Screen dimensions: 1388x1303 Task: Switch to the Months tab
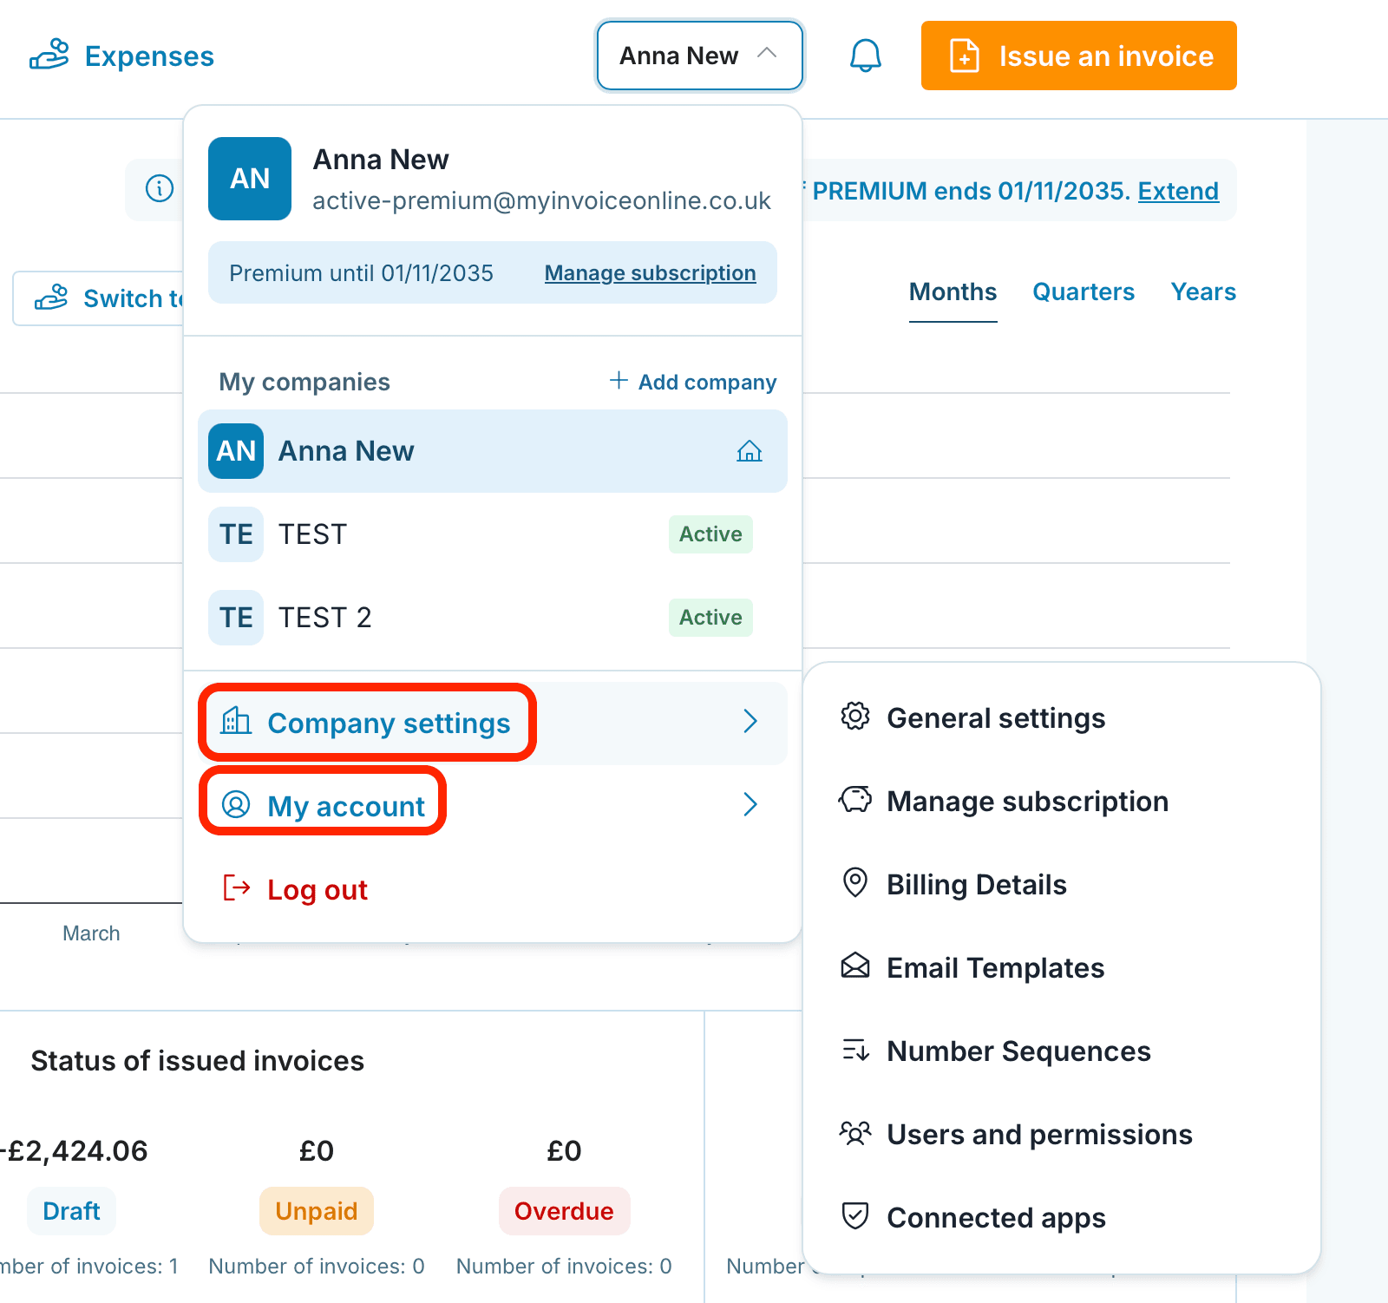click(x=953, y=292)
